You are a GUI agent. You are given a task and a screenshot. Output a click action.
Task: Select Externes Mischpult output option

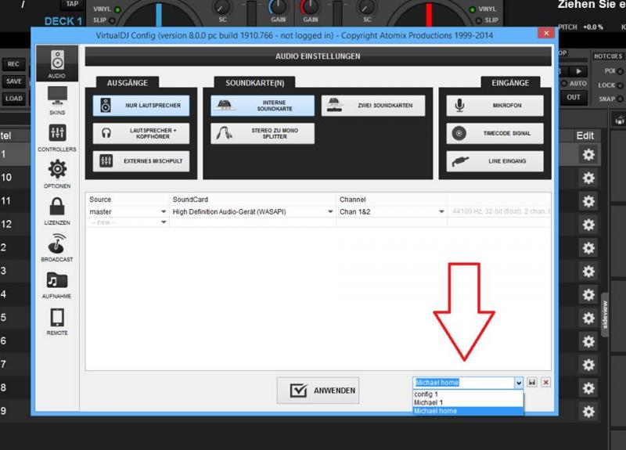pos(141,161)
